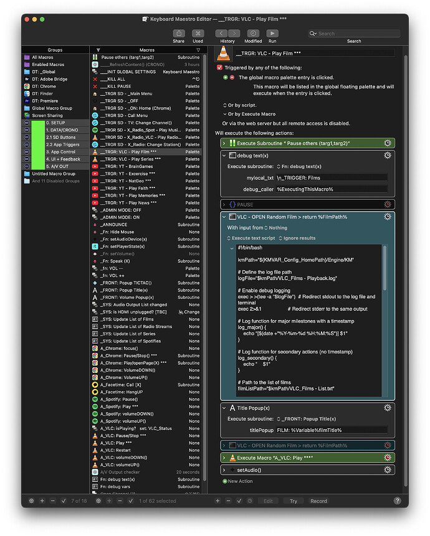
Task: Click the macro name field
Action: tap(315, 54)
